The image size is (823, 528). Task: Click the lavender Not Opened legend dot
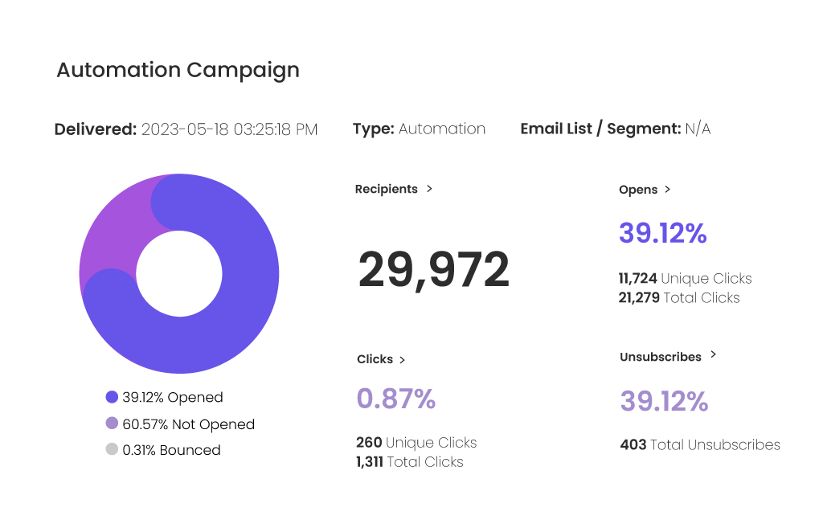pyautogui.click(x=112, y=424)
